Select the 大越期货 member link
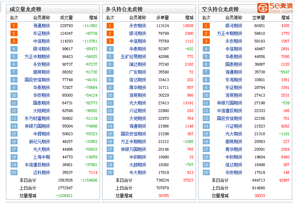Screen dimensions: 295x203 pos(138,165)
